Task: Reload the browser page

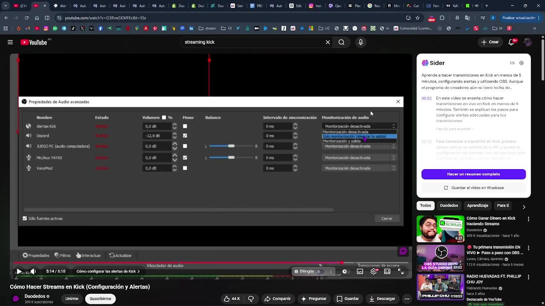Action: [26, 18]
